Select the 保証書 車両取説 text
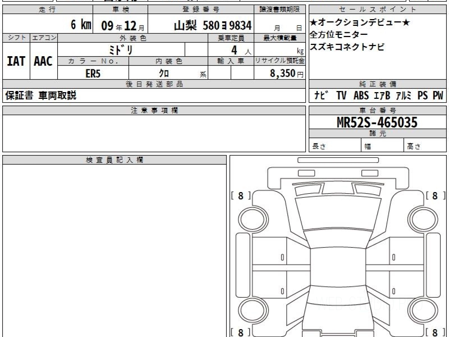449x337 pixels. pos(41,96)
